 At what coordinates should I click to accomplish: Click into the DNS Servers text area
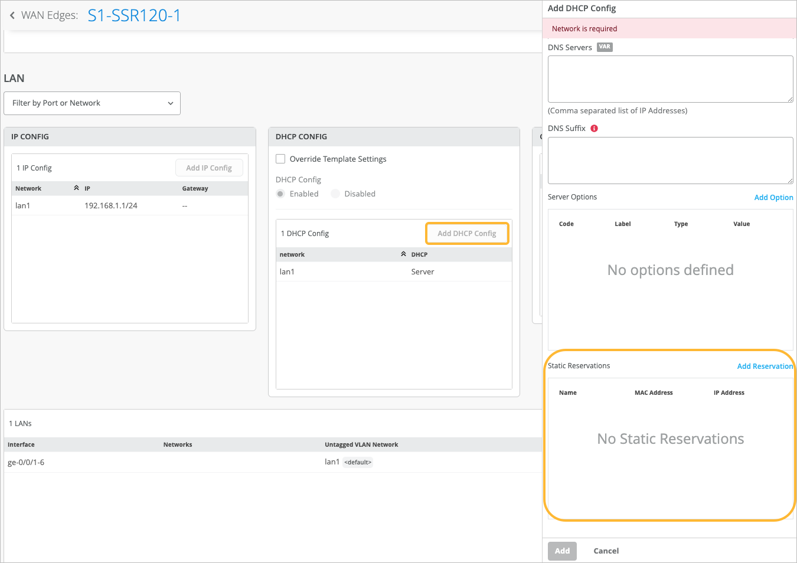pyautogui.click(x=670, y=79)
